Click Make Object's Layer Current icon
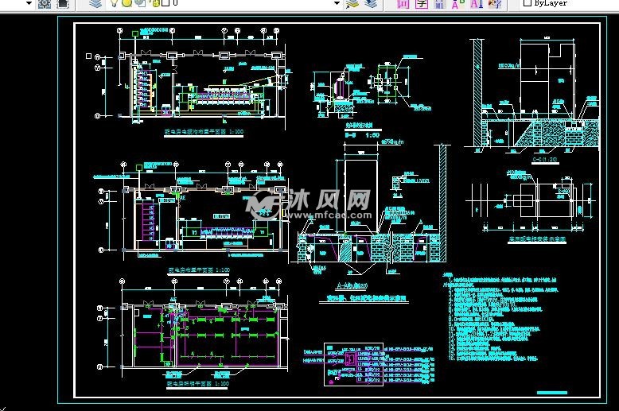 (x=352, y=3)
